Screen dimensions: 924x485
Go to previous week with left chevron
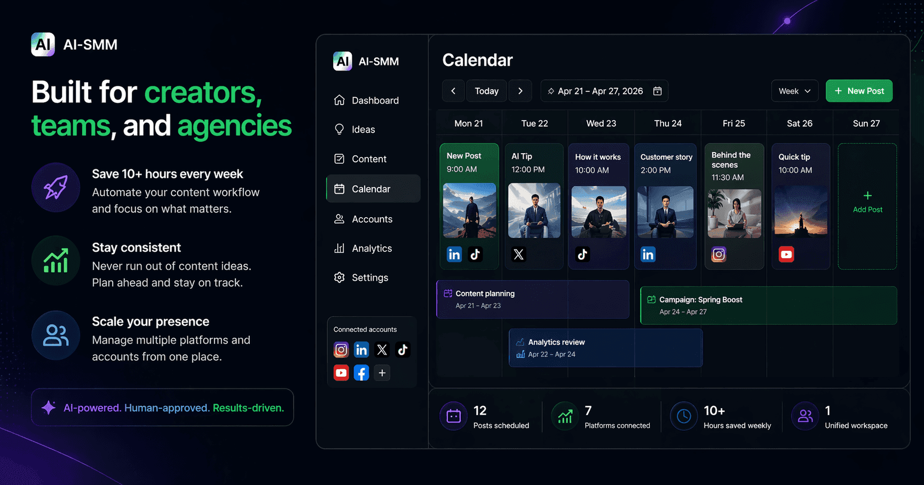click(453, 91)
